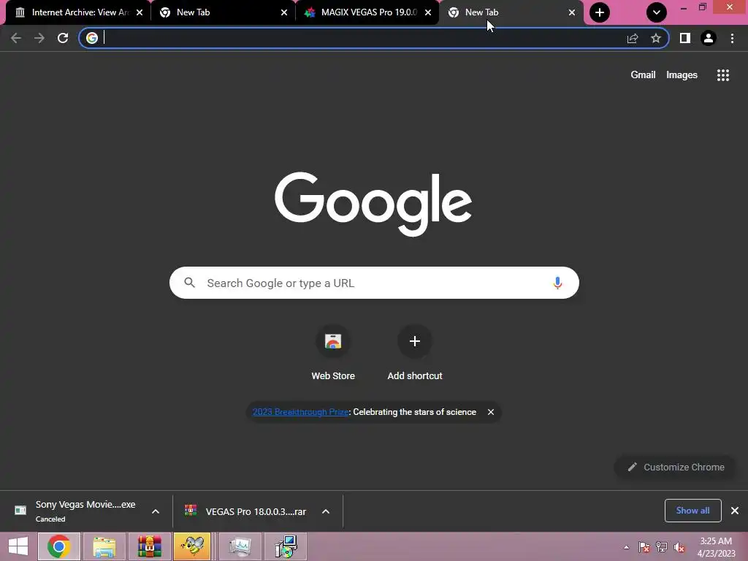This screenshot has width=748, height=561.
Task: Show all downloads
Action: coord(692,511)
